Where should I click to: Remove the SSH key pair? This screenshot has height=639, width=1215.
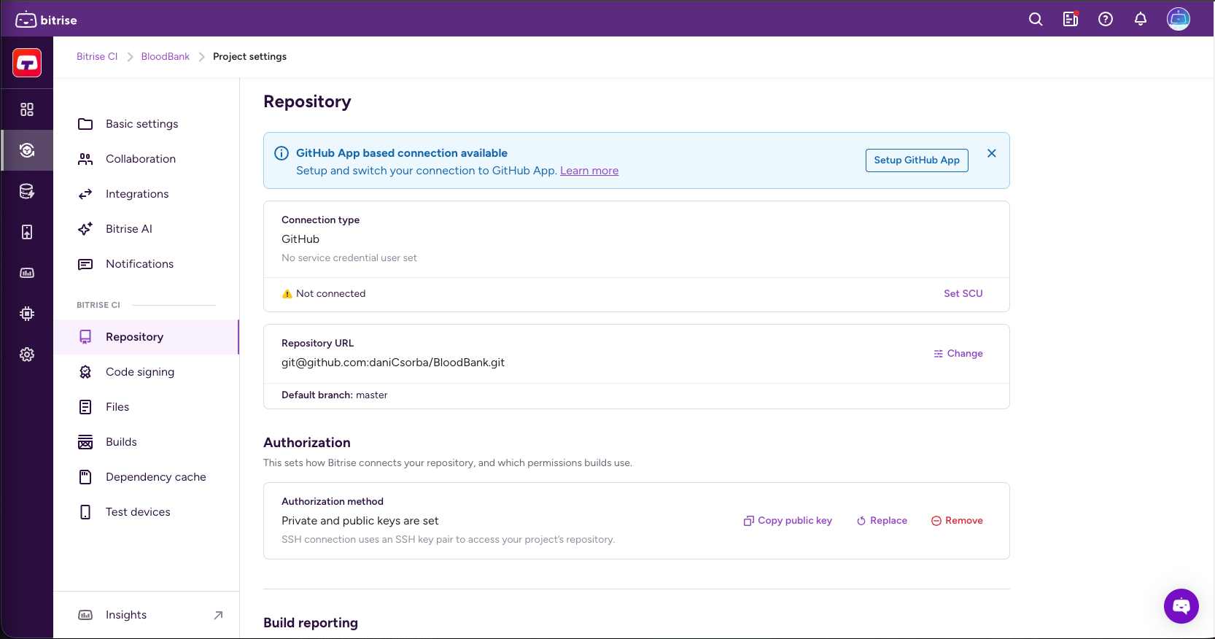(x=957, y=521)
